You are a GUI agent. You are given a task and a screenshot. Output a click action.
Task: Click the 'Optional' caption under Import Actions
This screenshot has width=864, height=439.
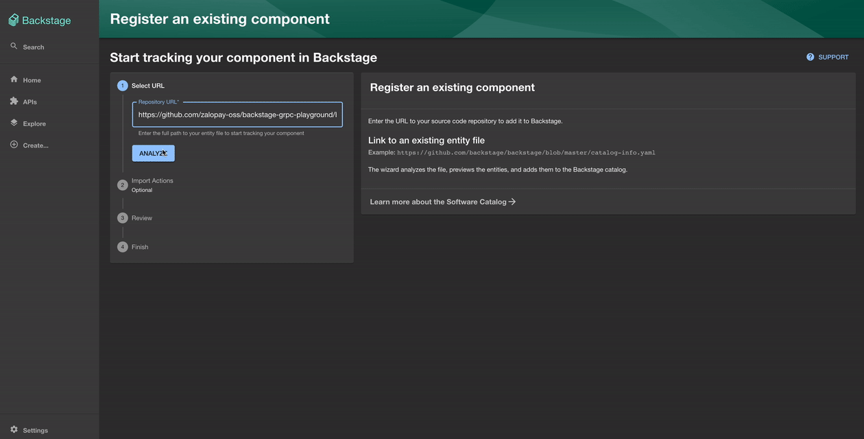(x=142, y=190)
